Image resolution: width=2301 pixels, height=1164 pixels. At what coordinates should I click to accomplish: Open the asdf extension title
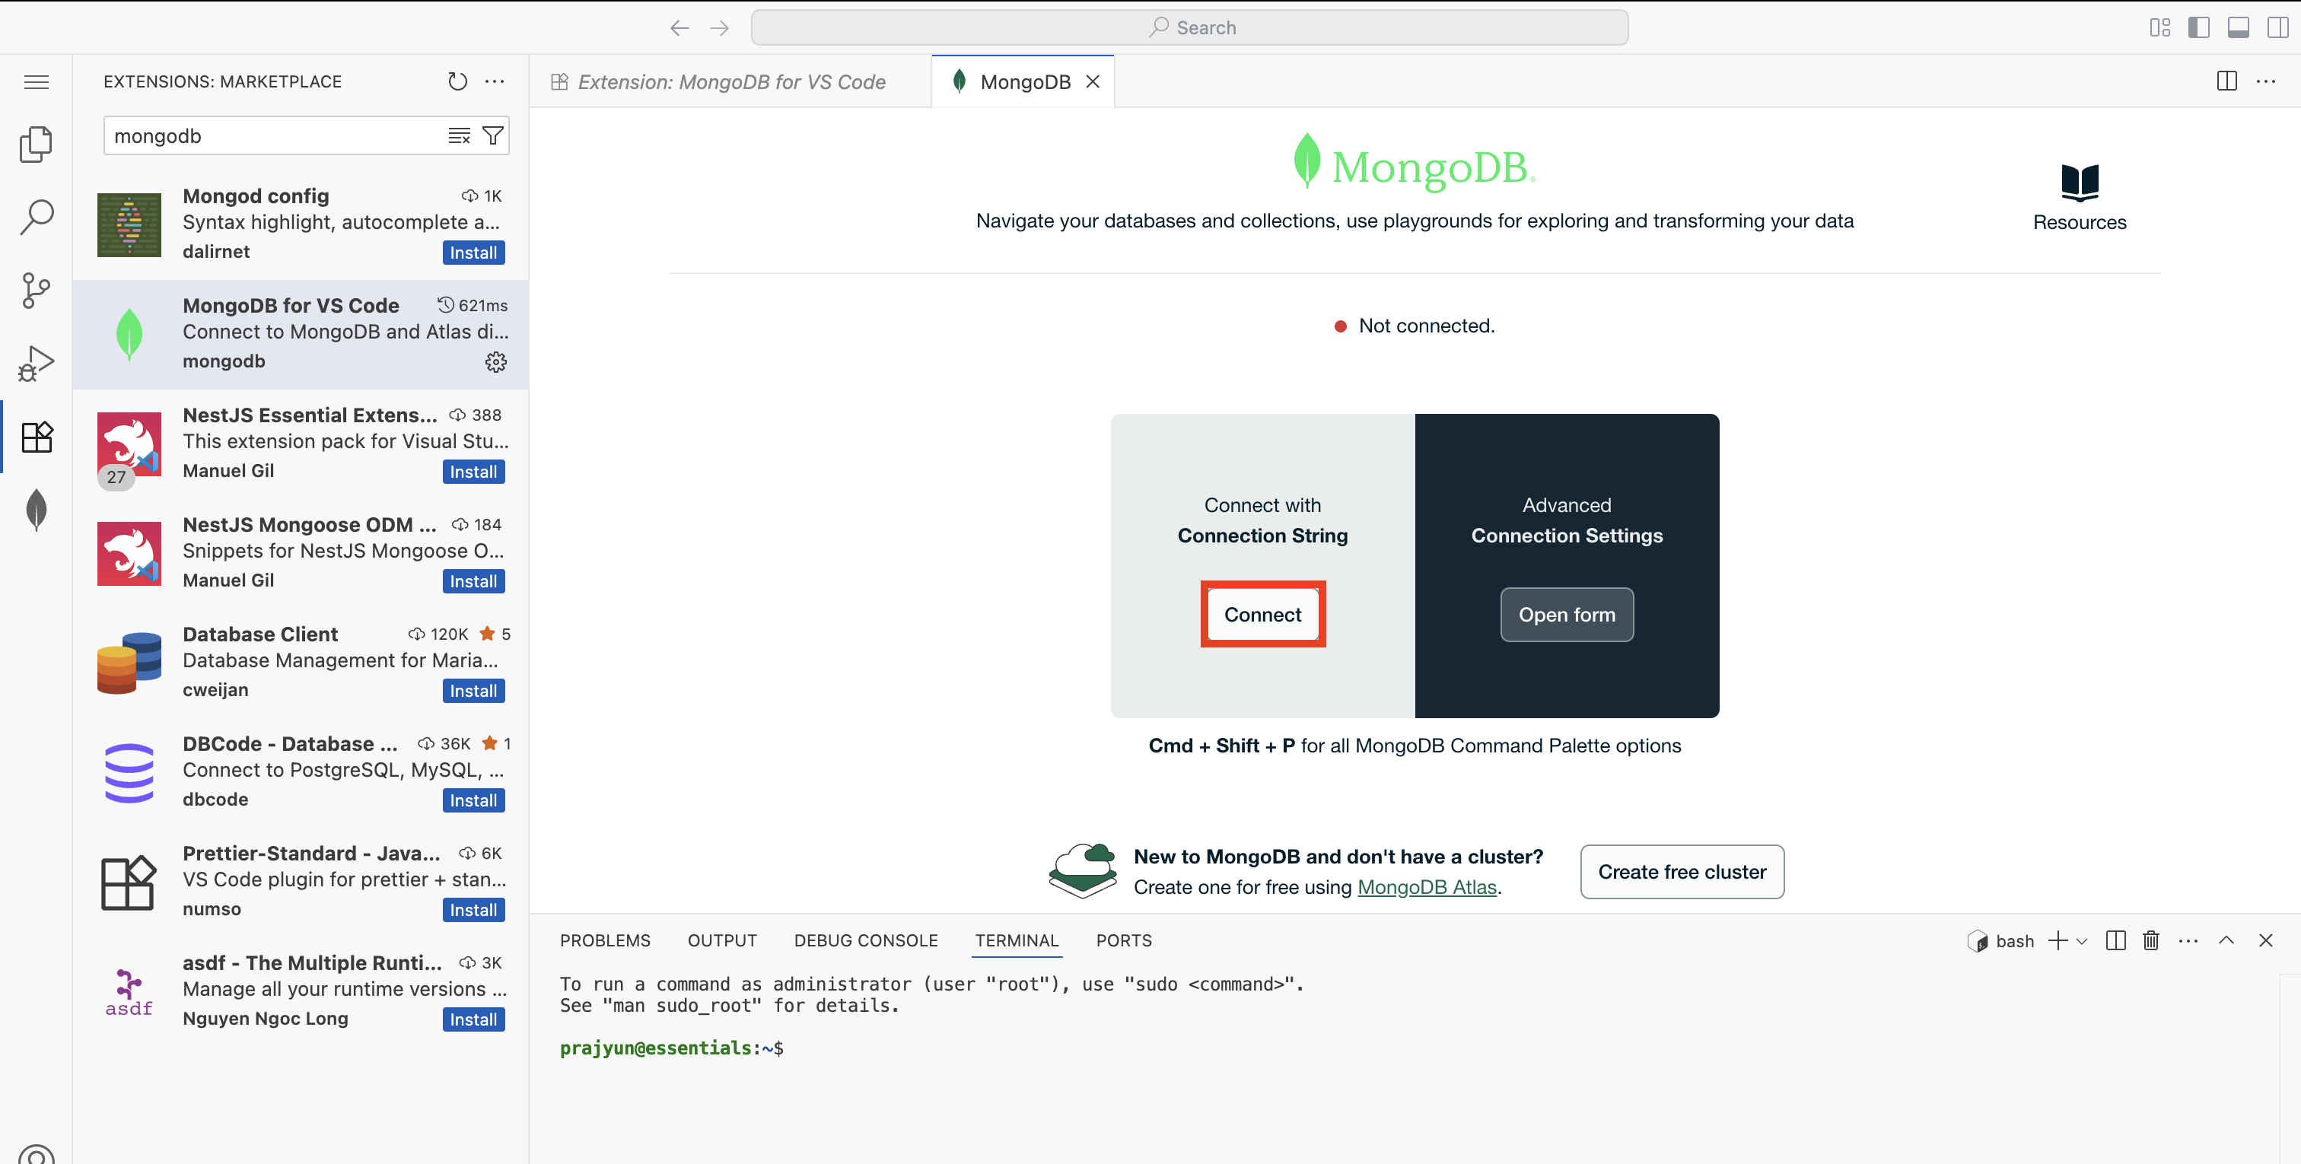(x=312, y=962)
